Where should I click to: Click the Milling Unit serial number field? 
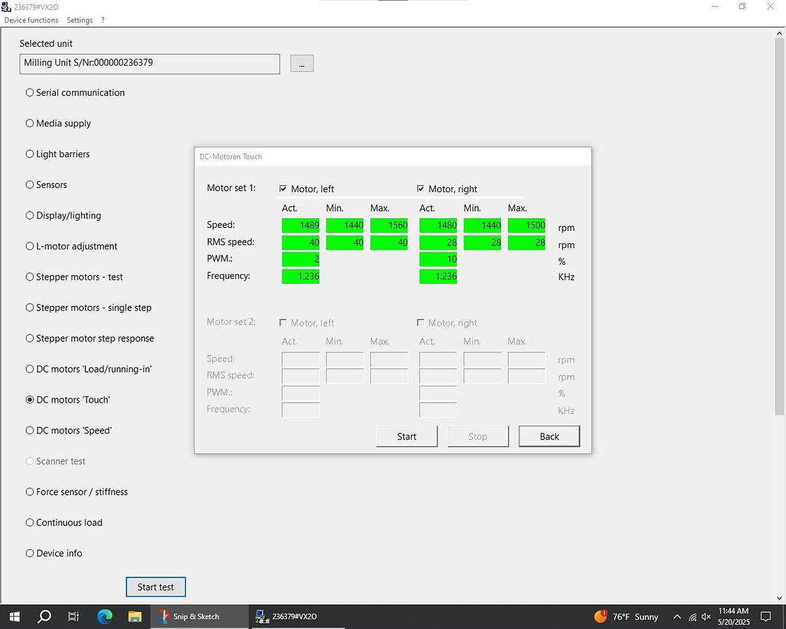click(150, 64)
